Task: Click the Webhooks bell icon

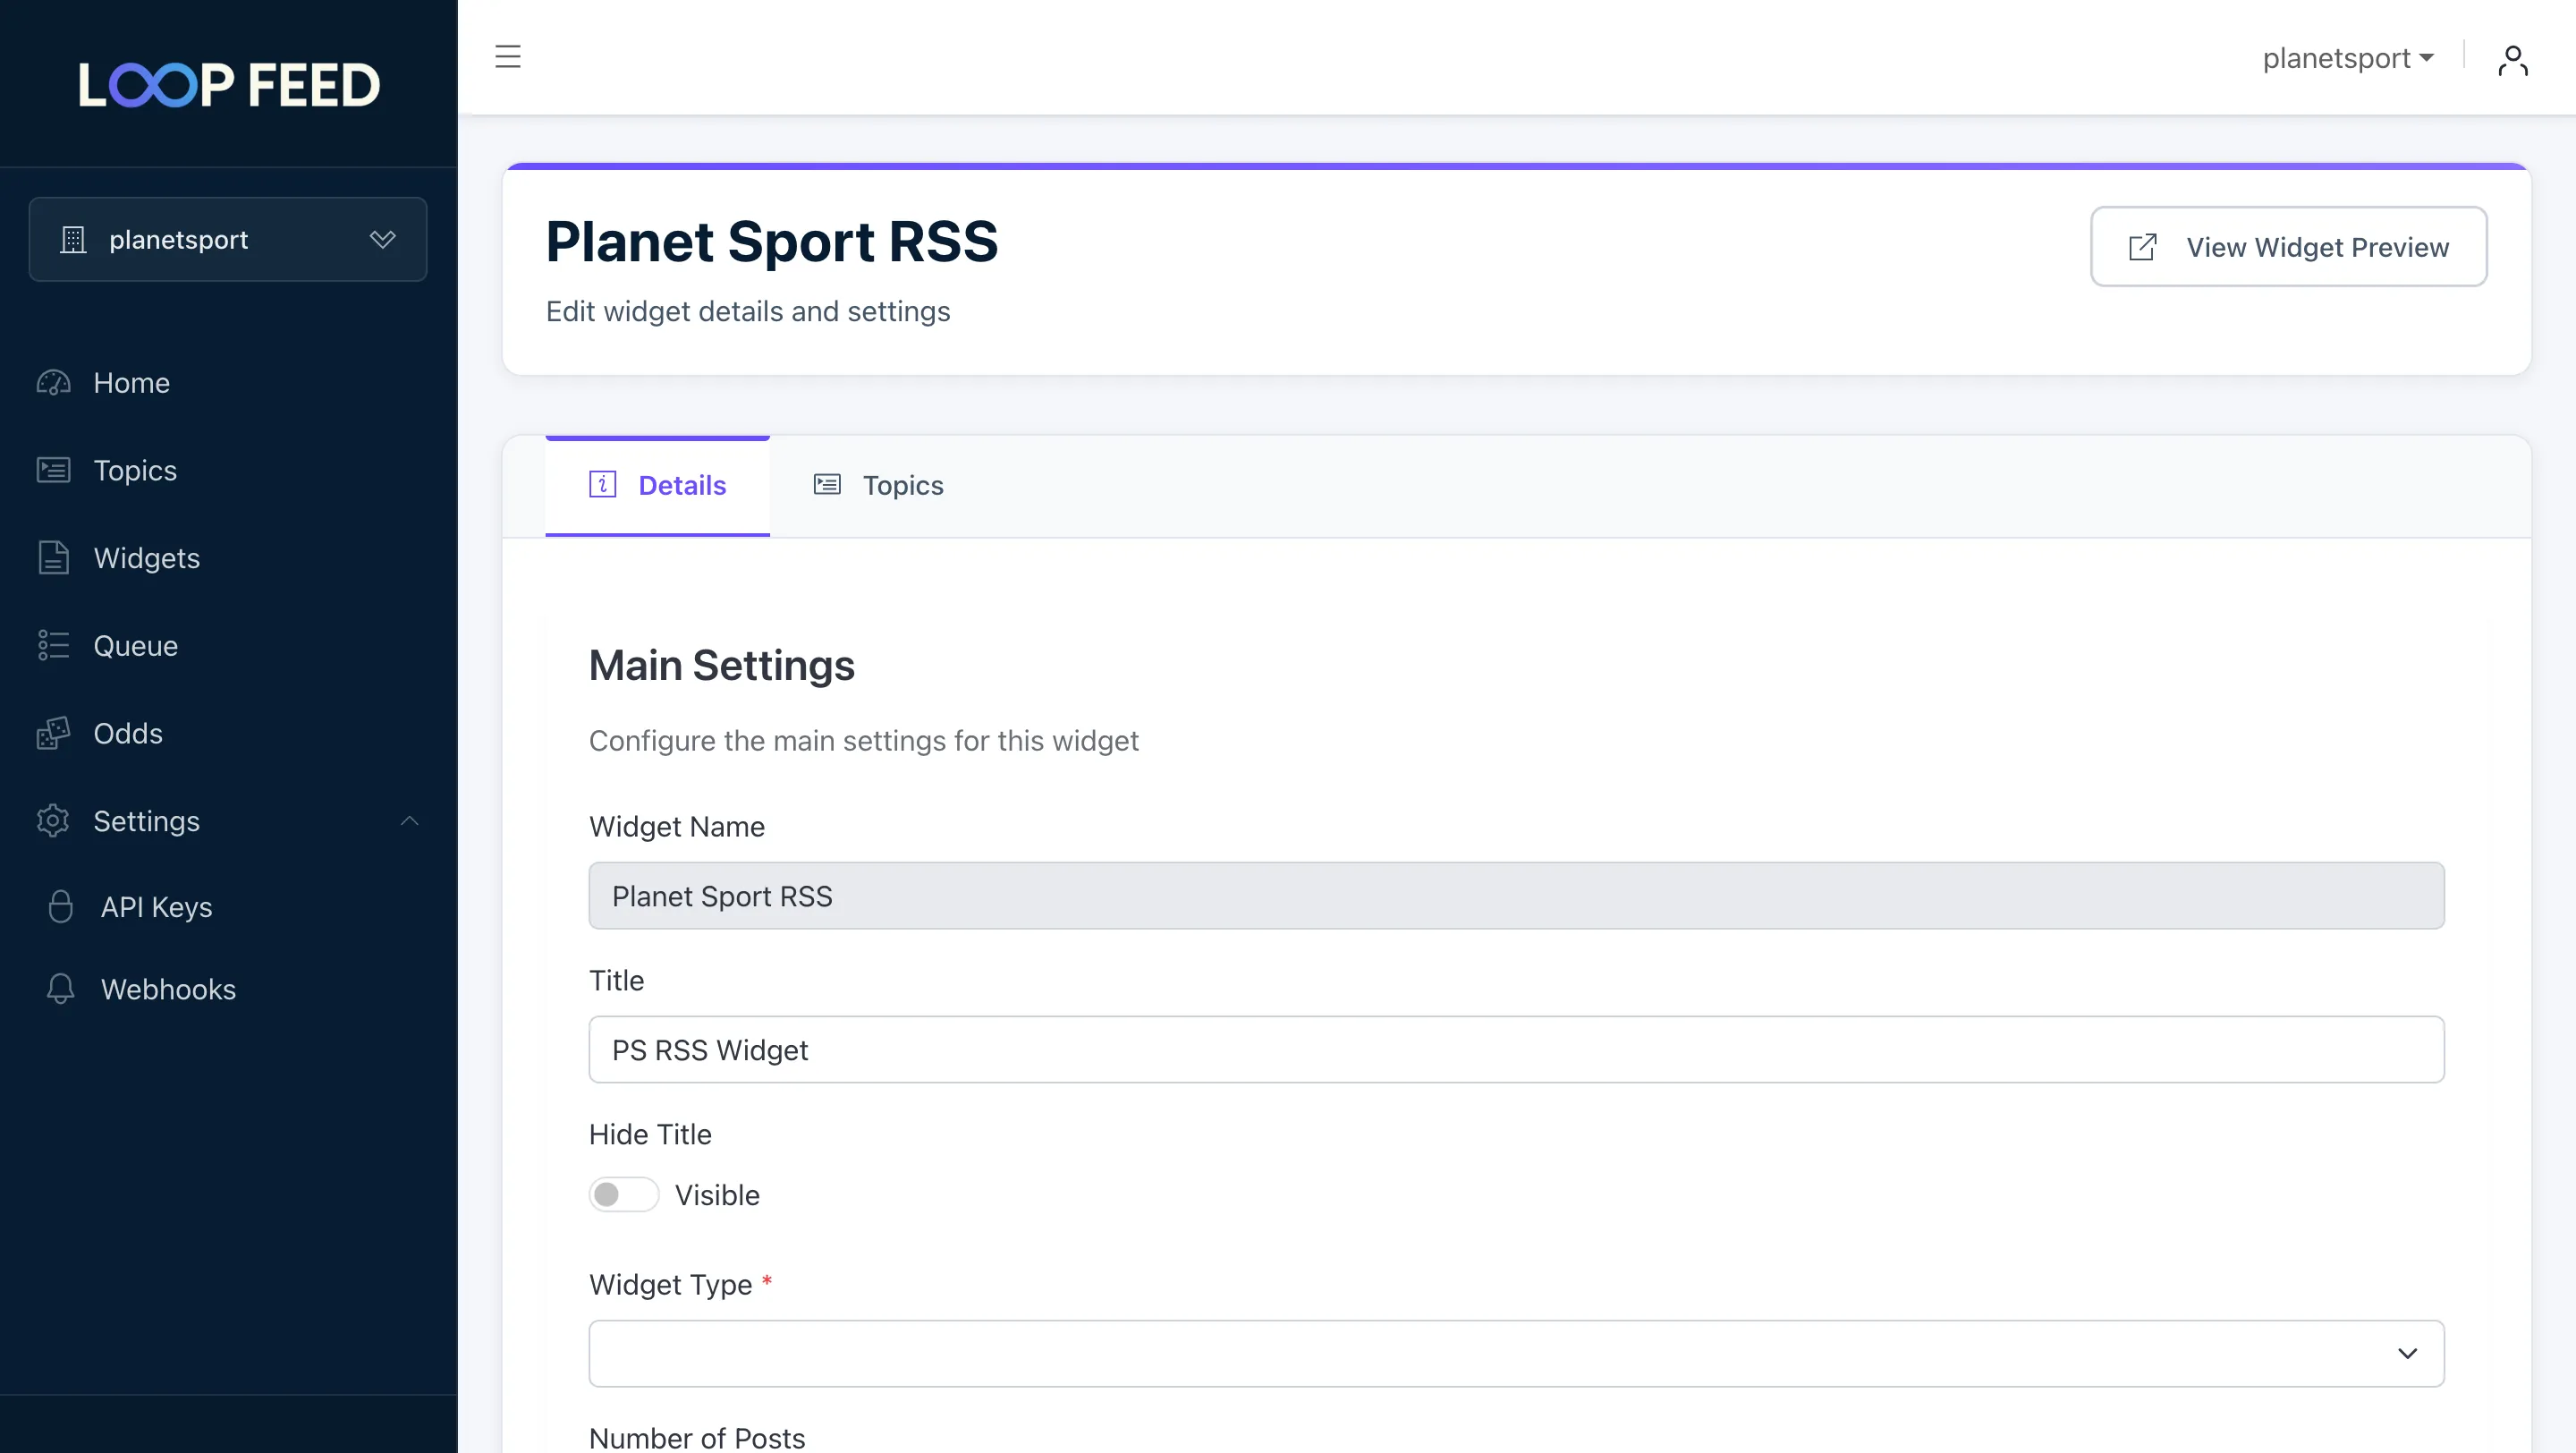Action: (60, 989)
